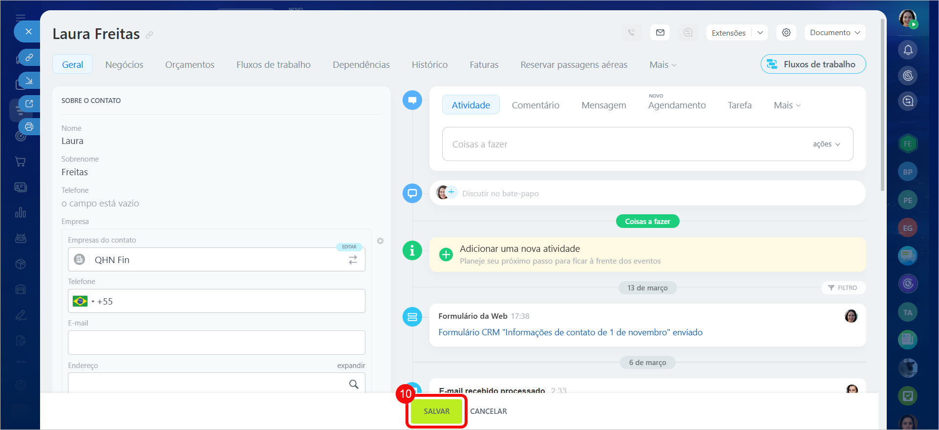Click the E-mail input field

[216, 343]
